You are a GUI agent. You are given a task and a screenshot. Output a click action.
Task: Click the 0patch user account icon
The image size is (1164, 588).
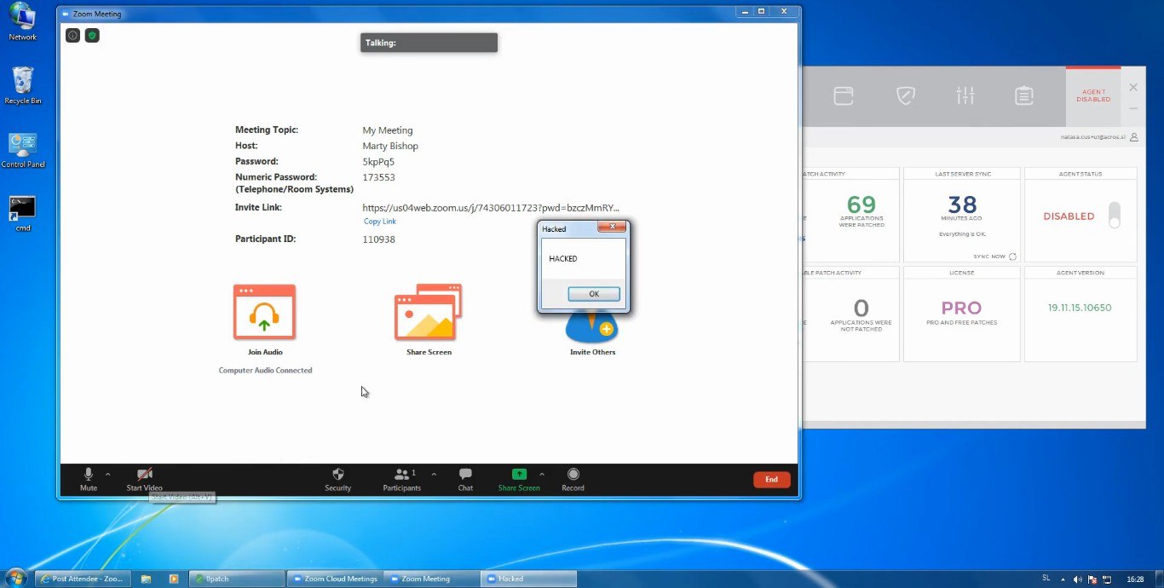click(x=1132, y=136)
